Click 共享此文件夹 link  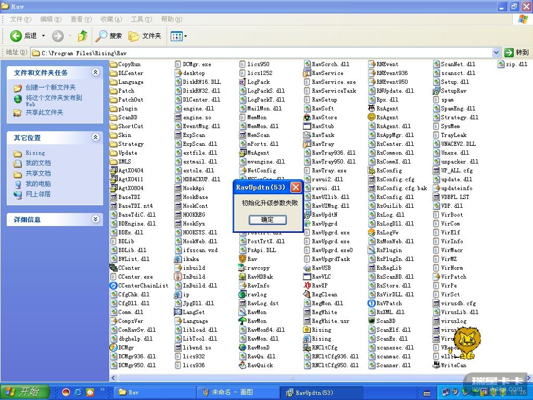click(44, 113)
